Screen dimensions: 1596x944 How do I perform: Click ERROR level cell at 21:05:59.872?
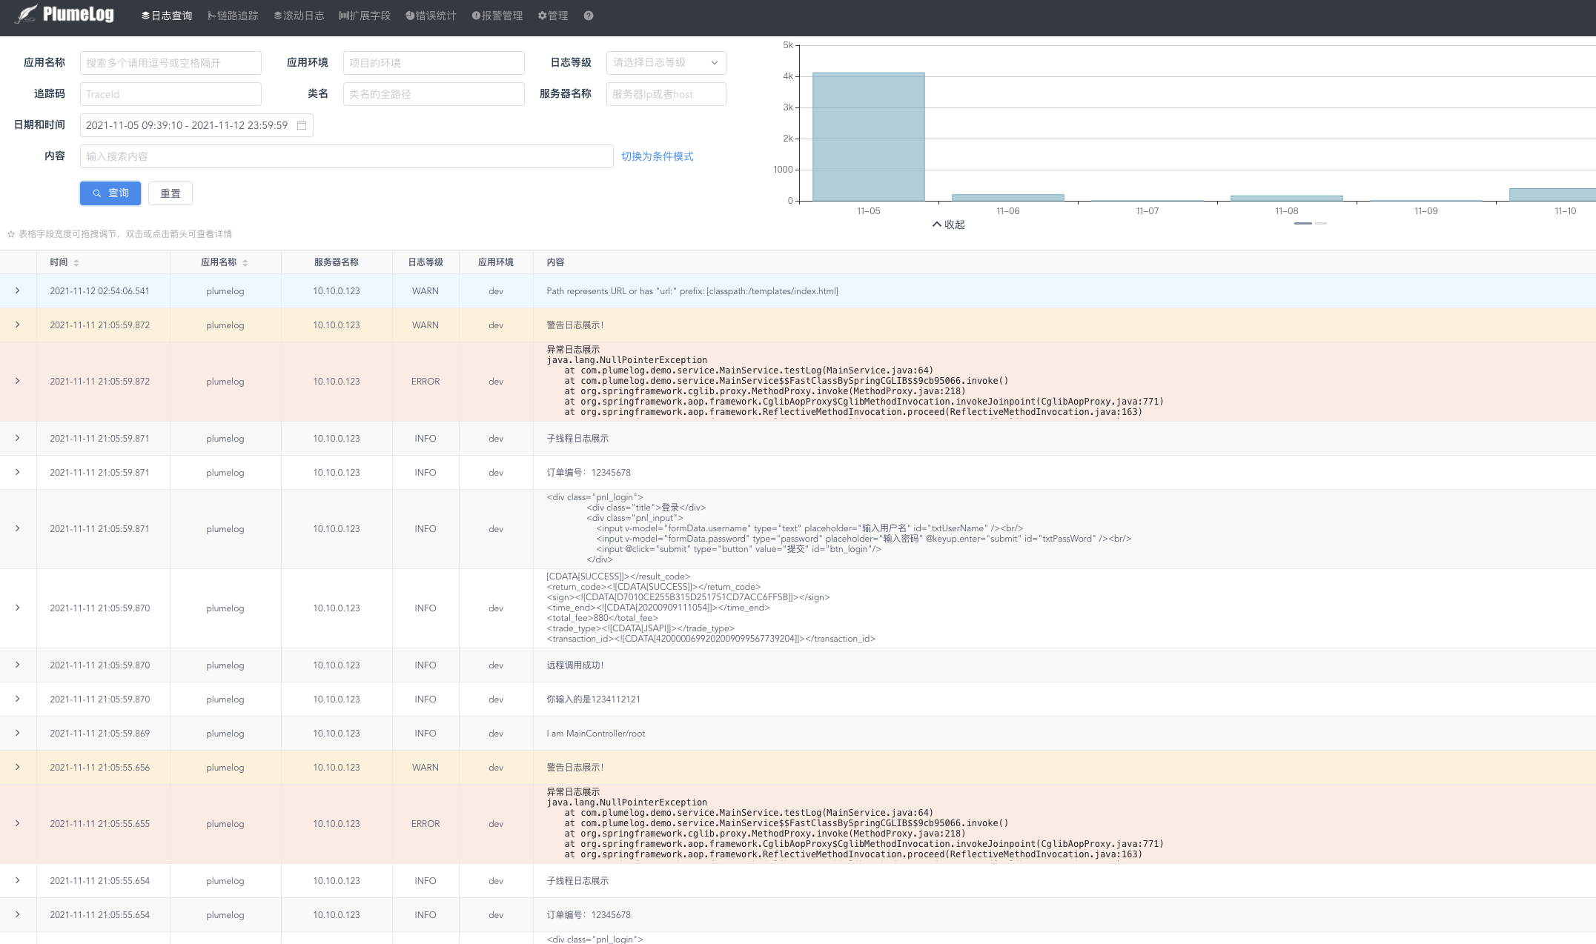(426, 382)
